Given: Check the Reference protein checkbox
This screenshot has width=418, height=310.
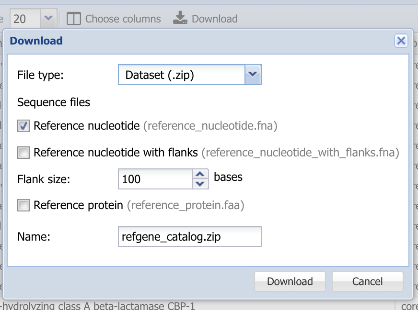Looking at the screenshot, I should point(23,205).
